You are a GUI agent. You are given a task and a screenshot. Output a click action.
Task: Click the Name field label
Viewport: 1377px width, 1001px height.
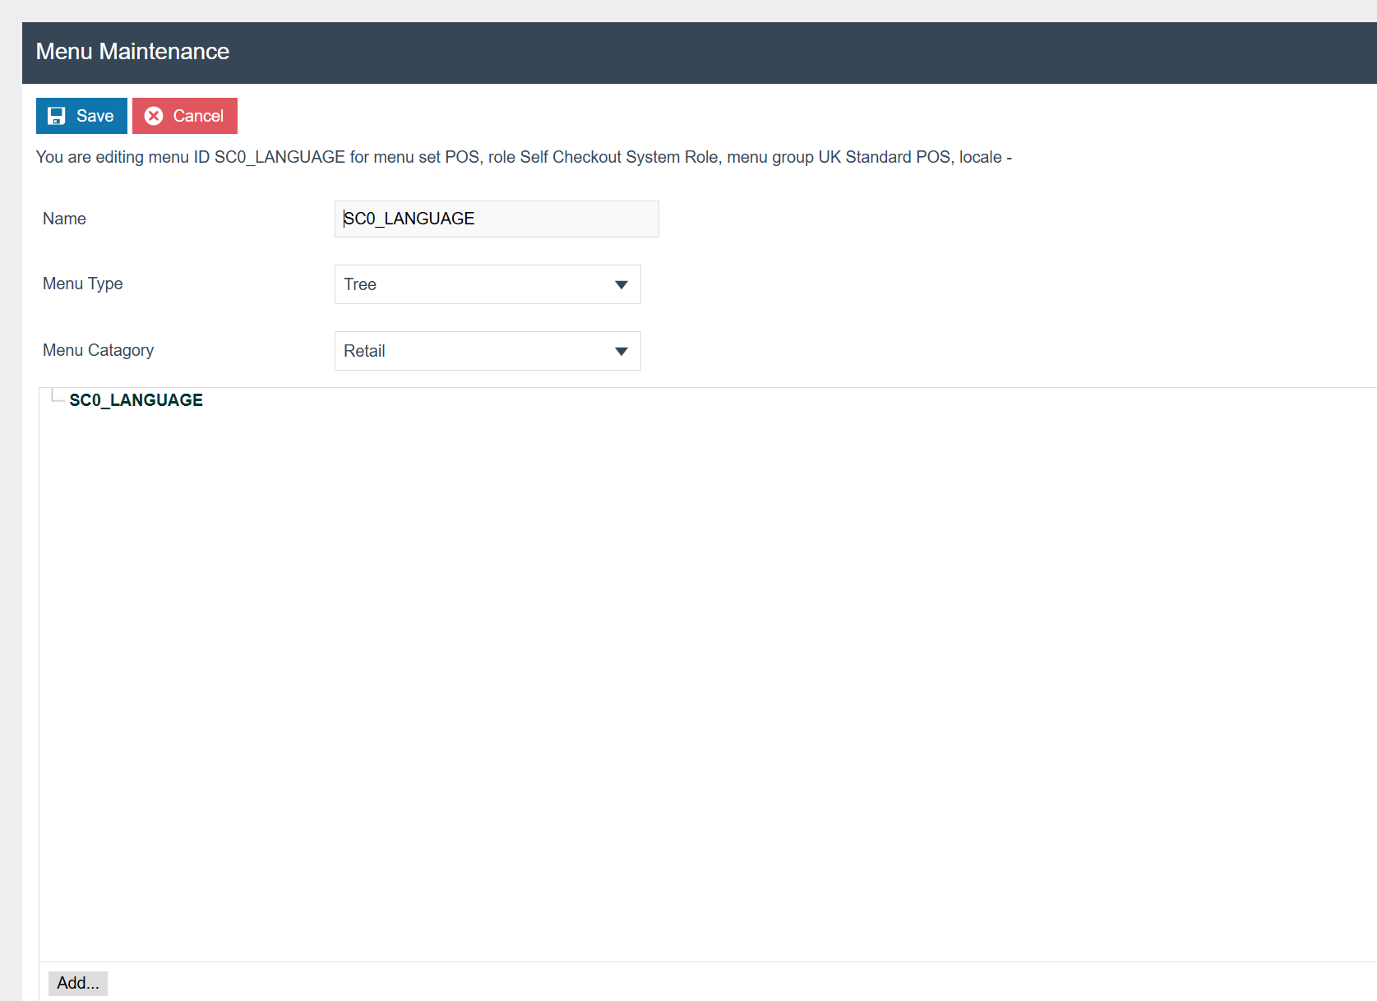64,219
